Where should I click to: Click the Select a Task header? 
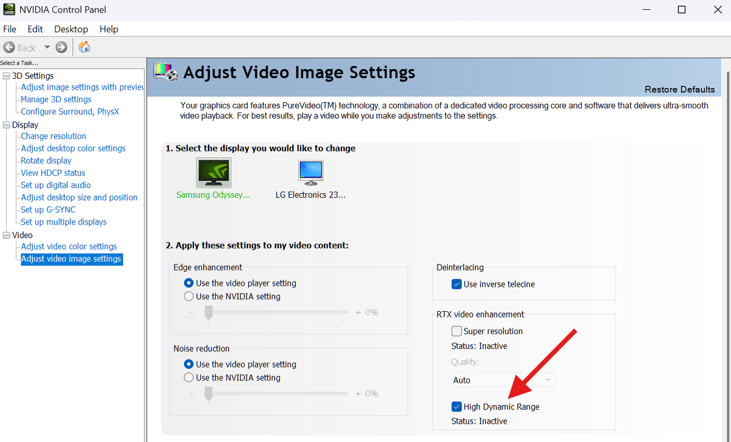click(19, 63)
